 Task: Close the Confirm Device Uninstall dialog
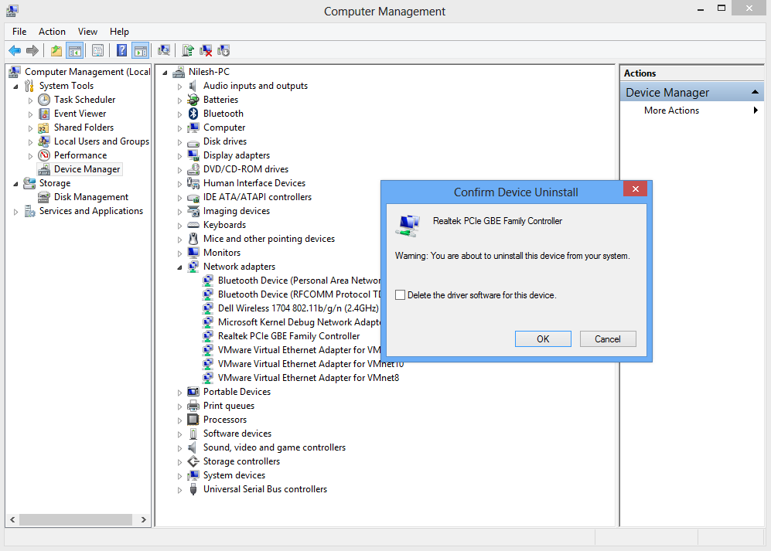tap(636, 189)
